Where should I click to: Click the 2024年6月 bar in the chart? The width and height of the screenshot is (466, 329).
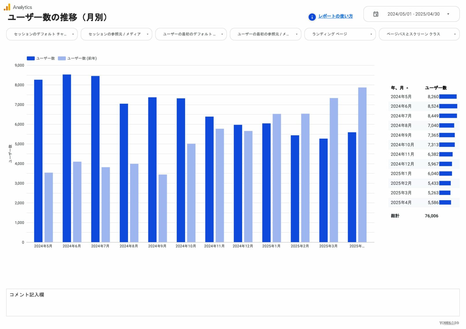(x=66, y=159)
